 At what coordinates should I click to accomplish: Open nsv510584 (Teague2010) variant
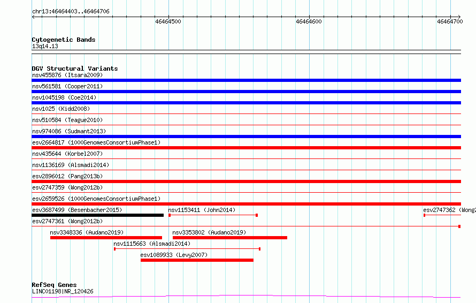coord(67,120)
